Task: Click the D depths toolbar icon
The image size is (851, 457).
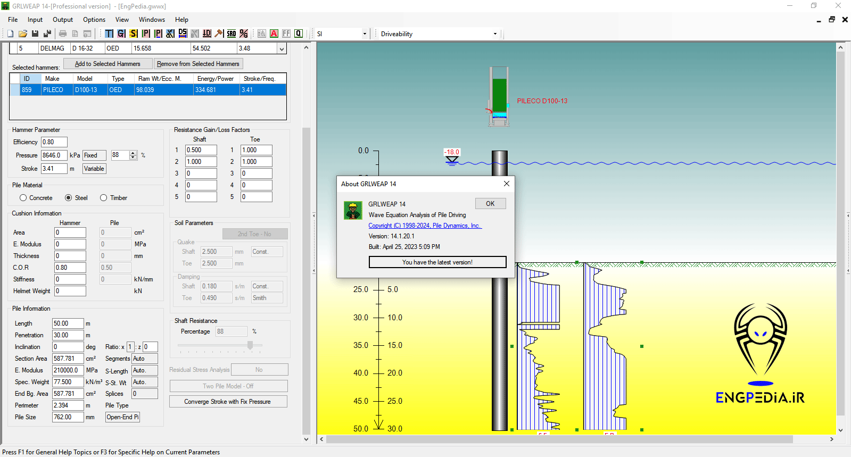Action: [207, 34]
